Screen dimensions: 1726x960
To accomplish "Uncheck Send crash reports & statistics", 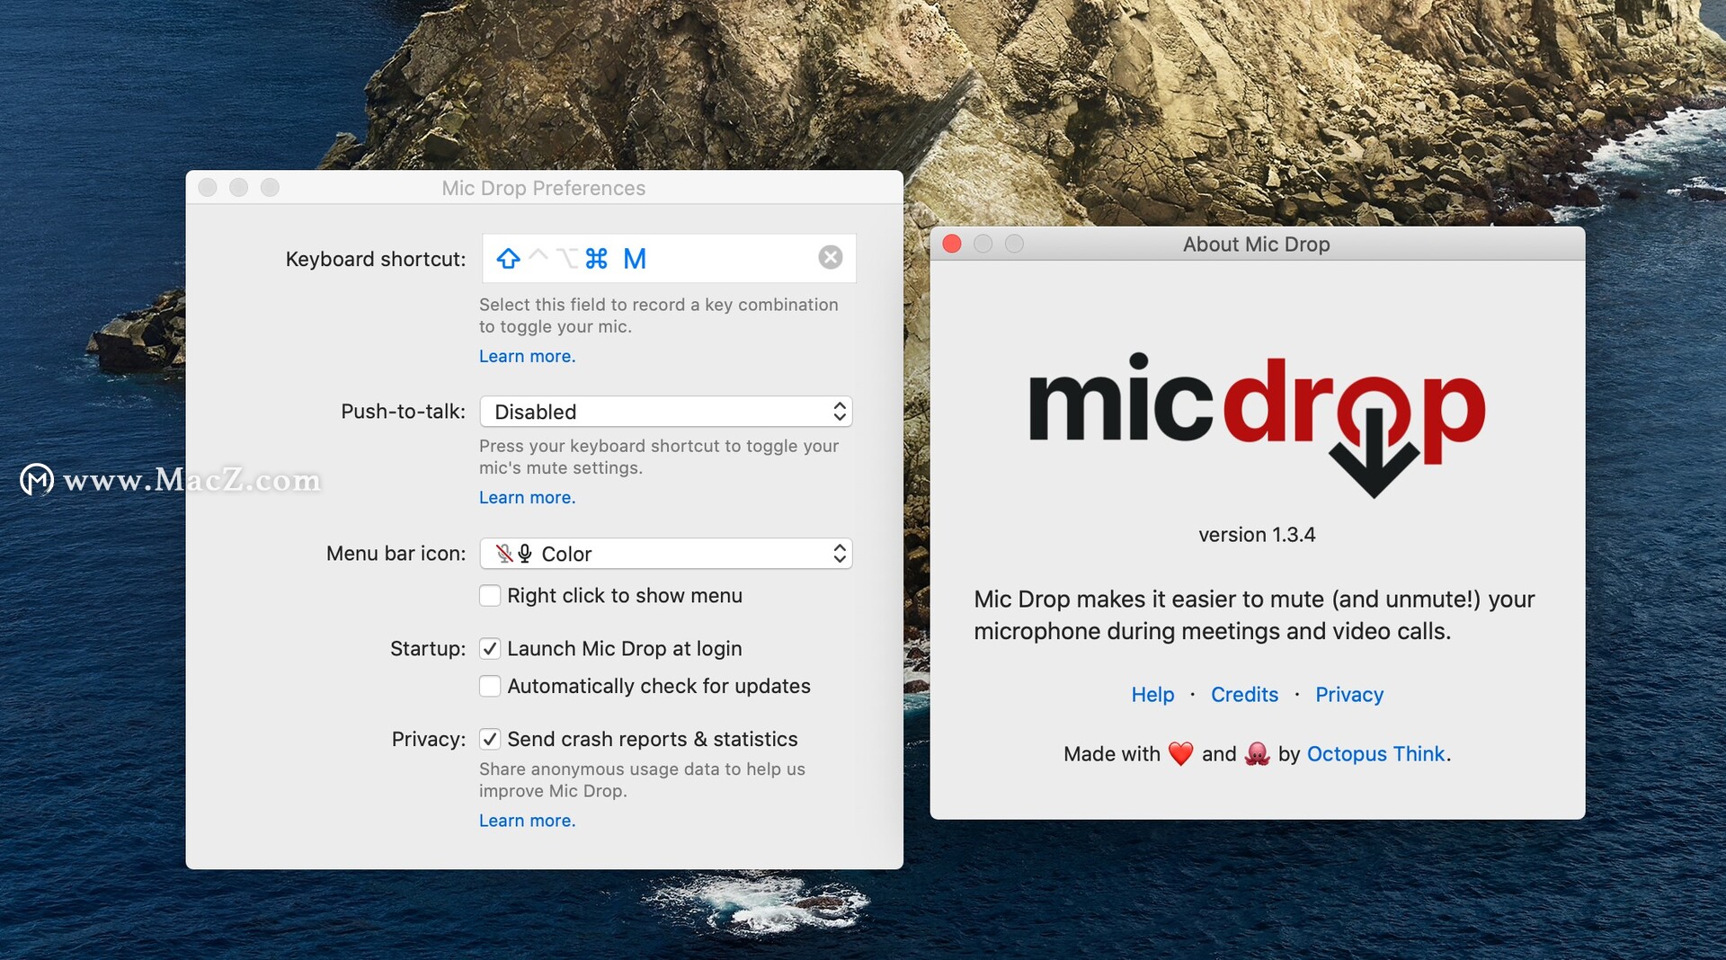I will (490, 740).
